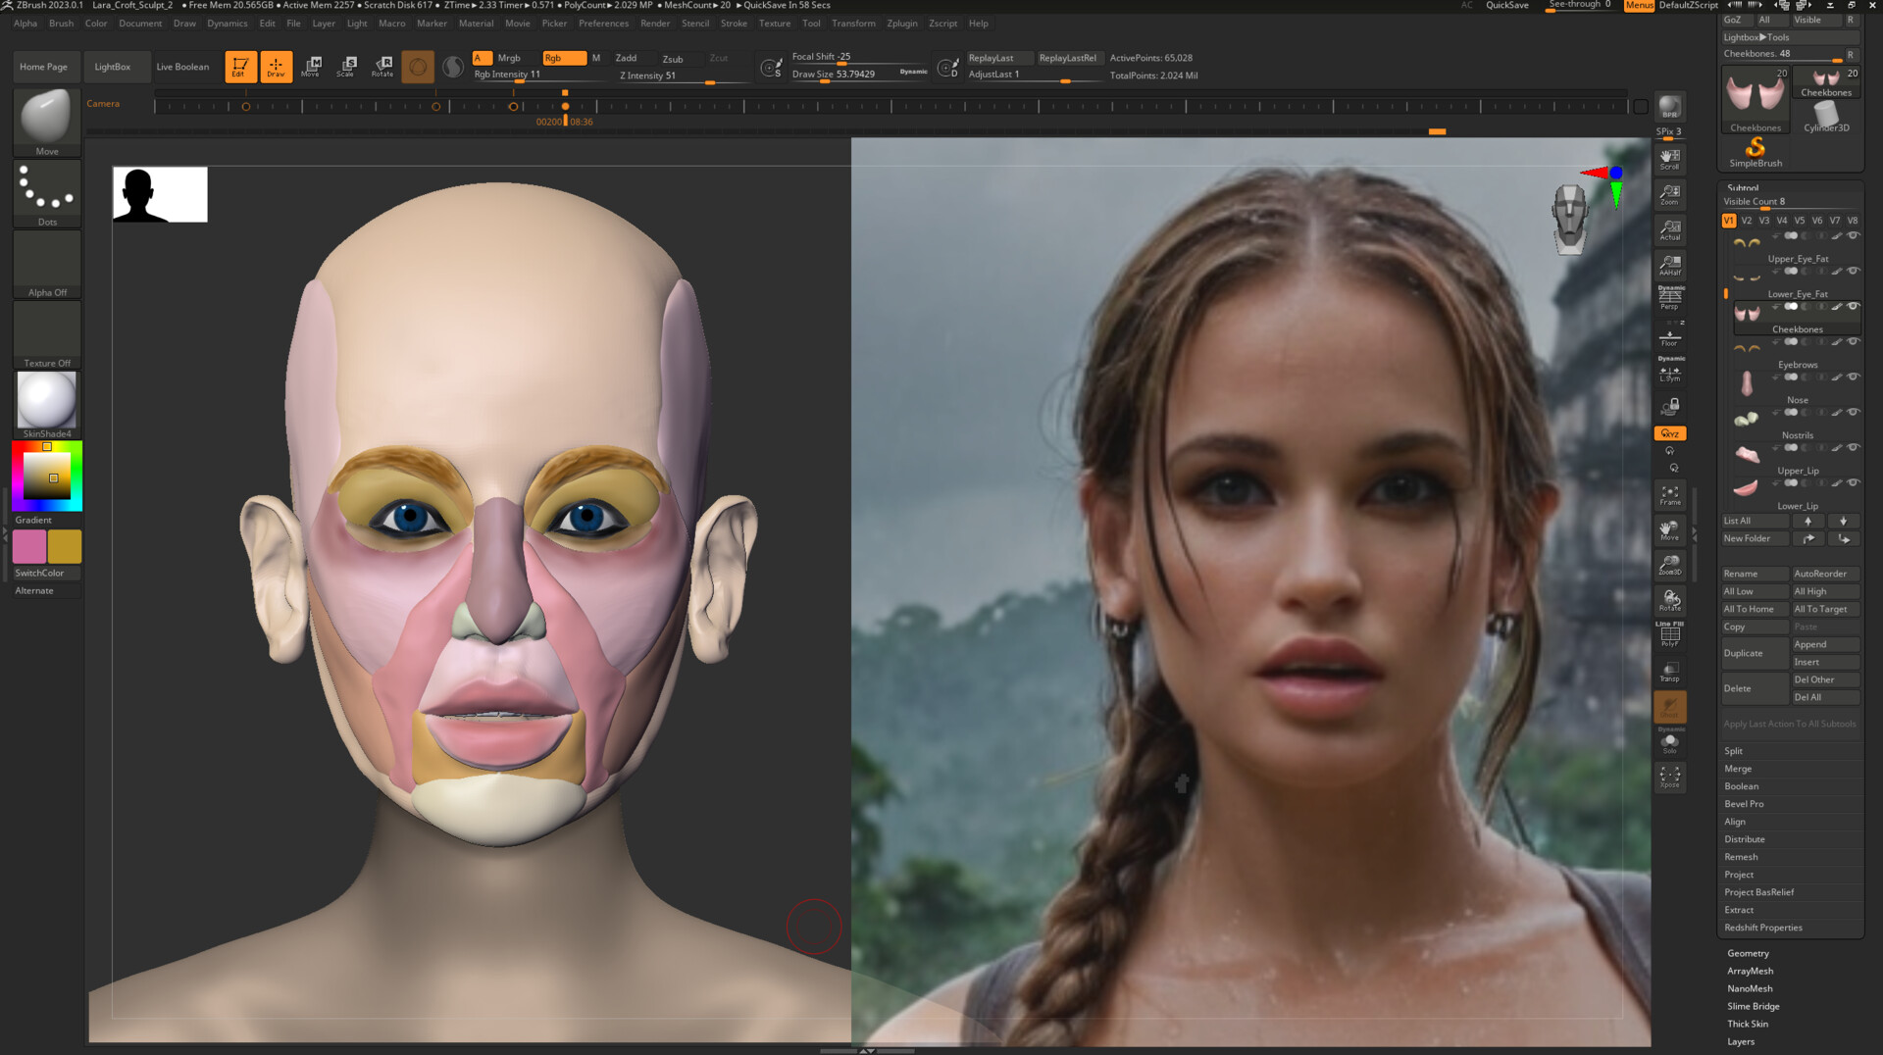The width and height of the screenshot is (1883, 1055).
Task: Click the Duplicate subtool button
Action: pyautogui.click(x=1744, y=653)
